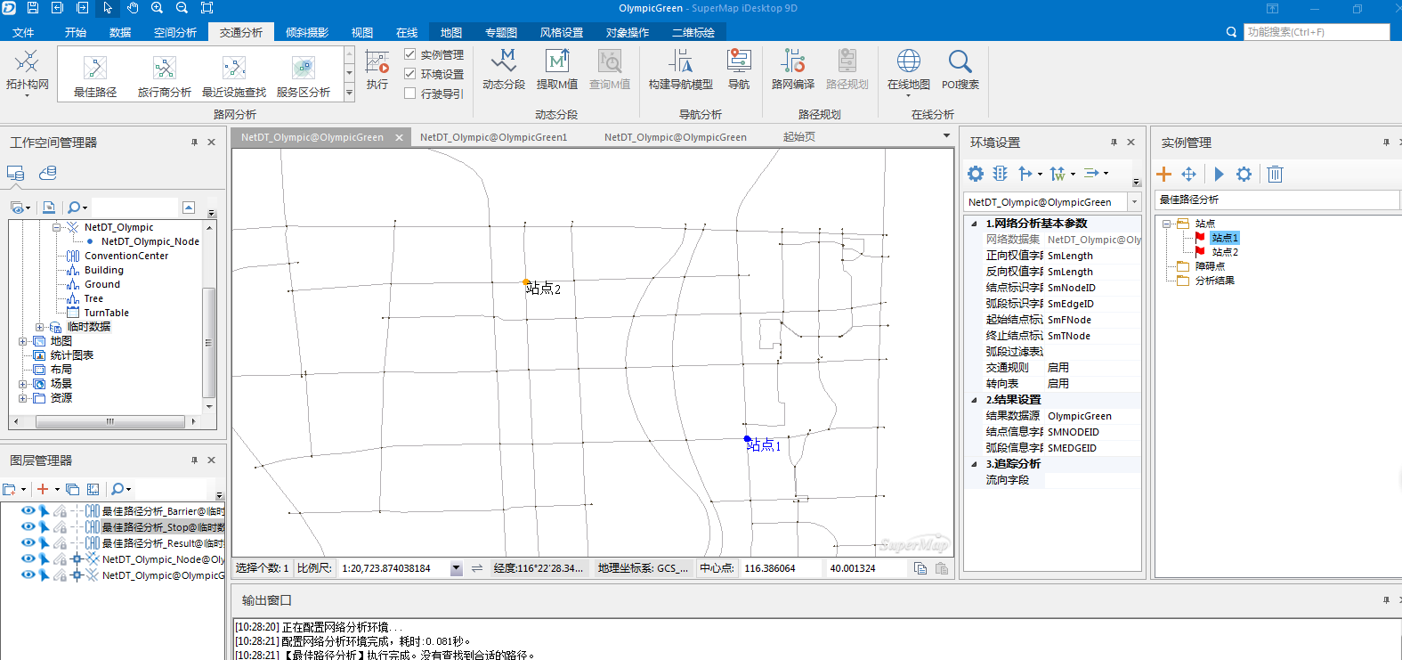This screenshot has height=660, width=1402.
Task: Select the 障碍点 folder
Action: click(x=1210, y=266)
